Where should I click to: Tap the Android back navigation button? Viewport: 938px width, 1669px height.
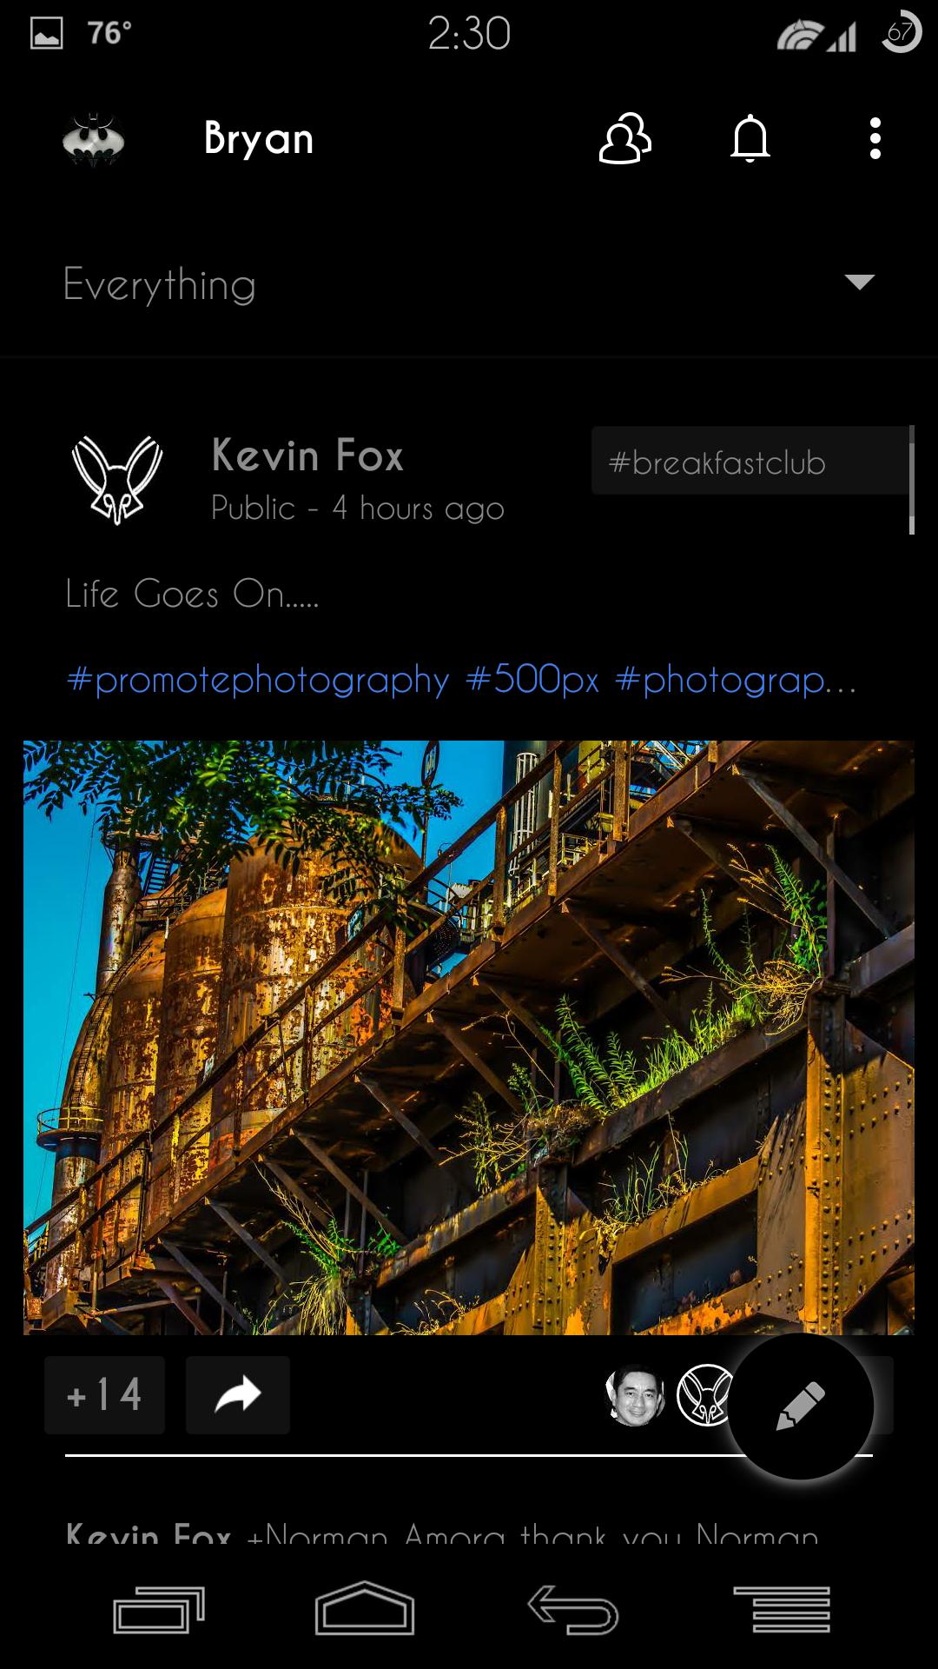(573, 1609)
